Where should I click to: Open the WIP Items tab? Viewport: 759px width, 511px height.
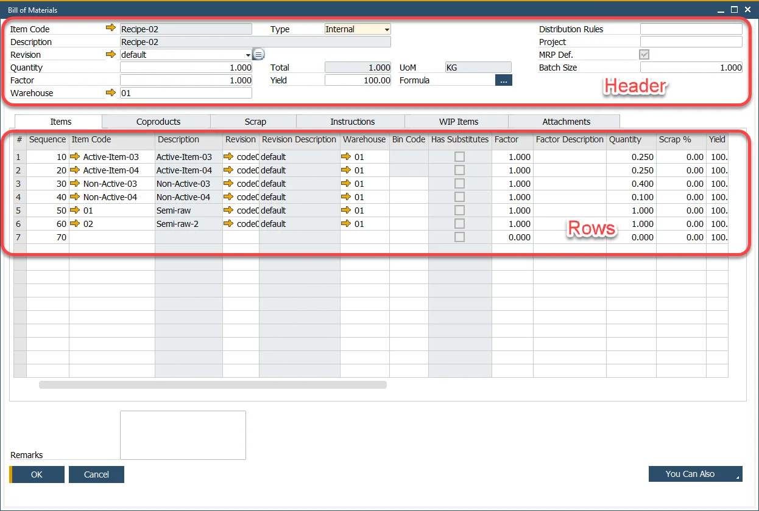click(456, 121)
